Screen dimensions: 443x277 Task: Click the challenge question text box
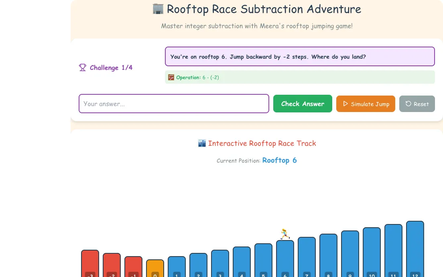click(x=300, y=57)
